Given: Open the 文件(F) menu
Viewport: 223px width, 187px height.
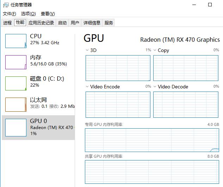Looking at the screenshot, I should click(x=10, y=14).
